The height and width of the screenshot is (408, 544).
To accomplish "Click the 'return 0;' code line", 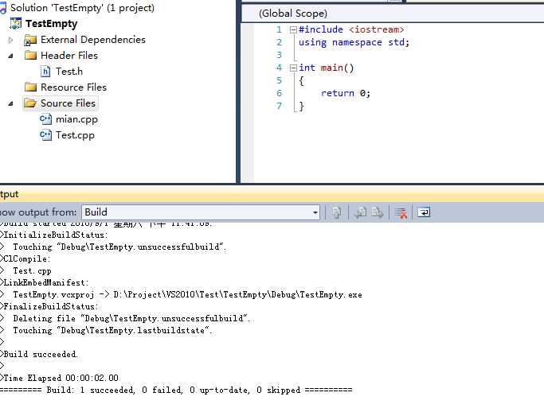I will click(345, 93).
